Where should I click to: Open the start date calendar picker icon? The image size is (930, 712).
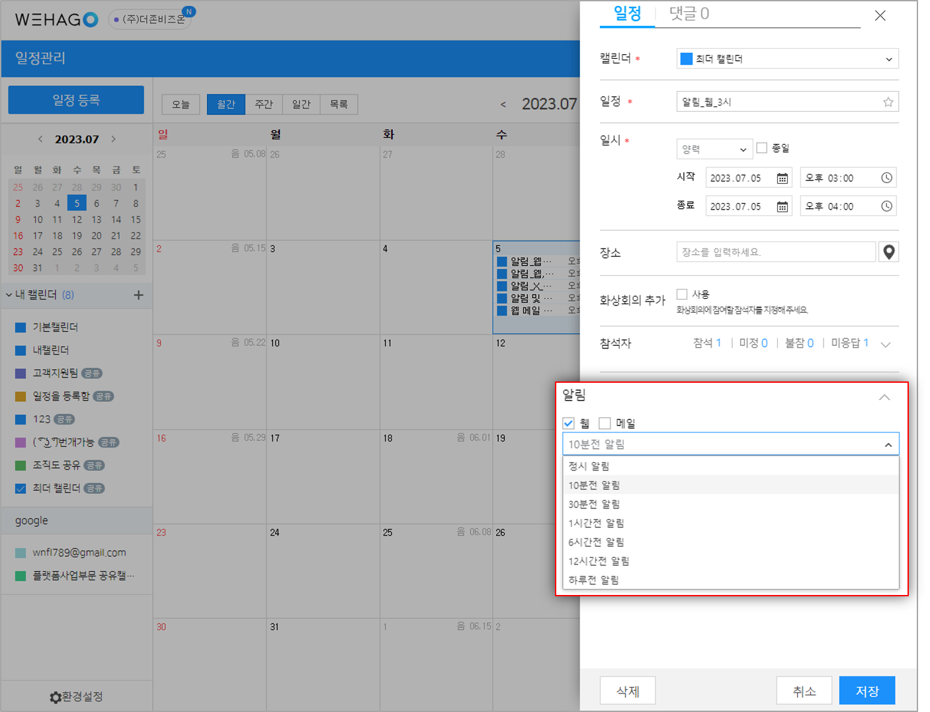[782, 178]
